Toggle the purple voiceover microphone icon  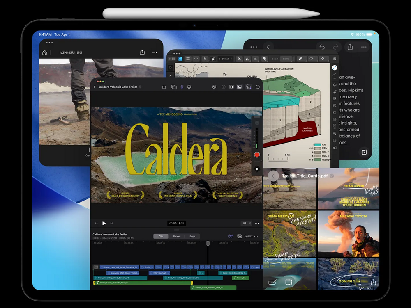[x=182, y=87]
